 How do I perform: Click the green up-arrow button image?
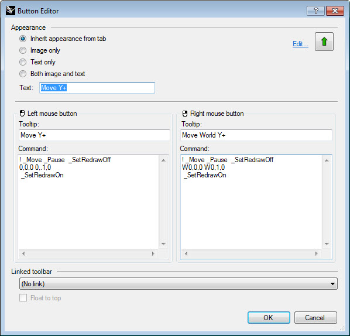click(x=324, y=42)
